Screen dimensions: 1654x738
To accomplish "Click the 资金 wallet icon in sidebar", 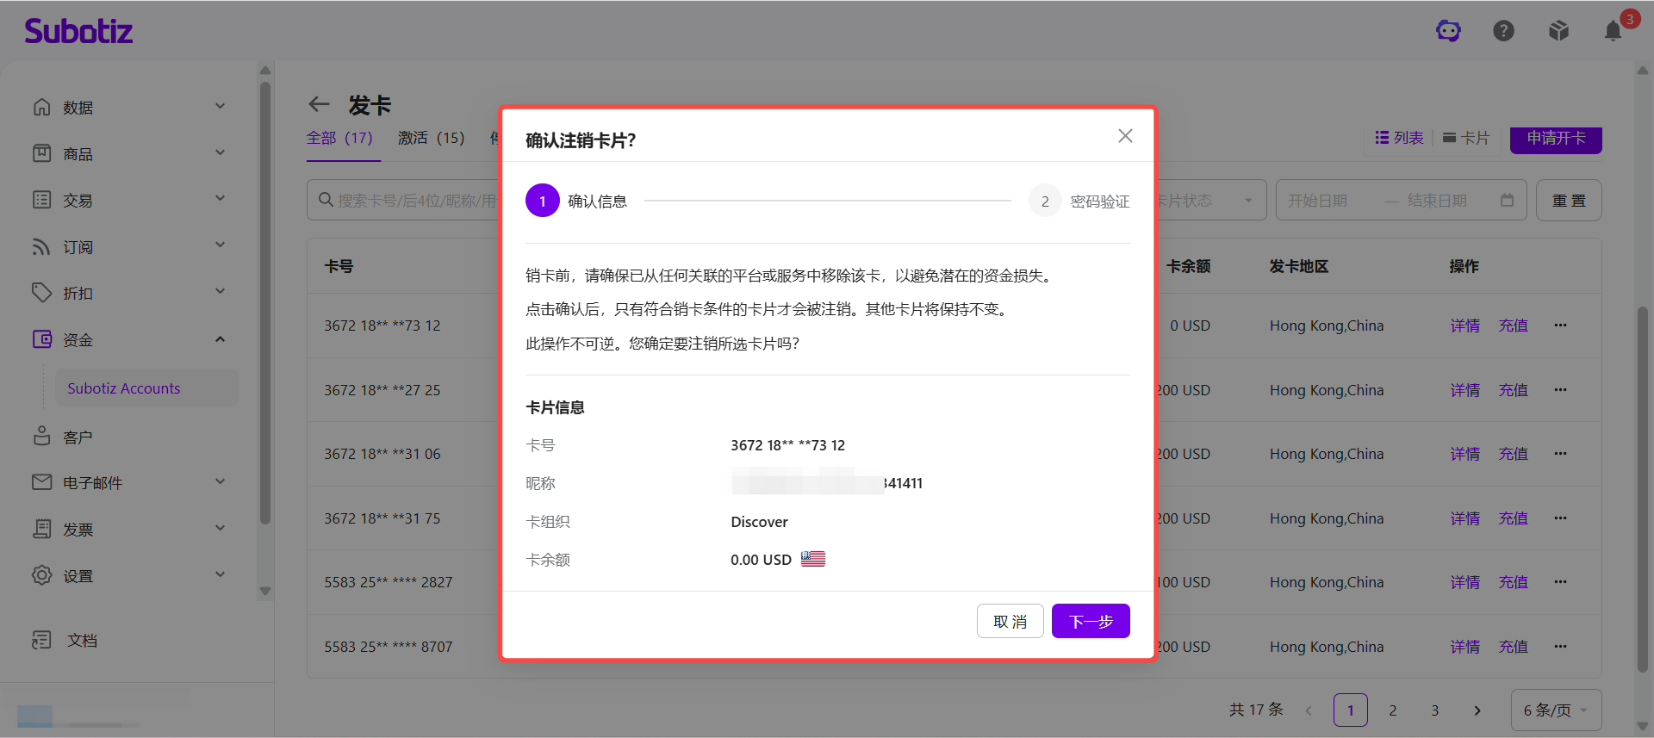I will (x=41, y=339).
